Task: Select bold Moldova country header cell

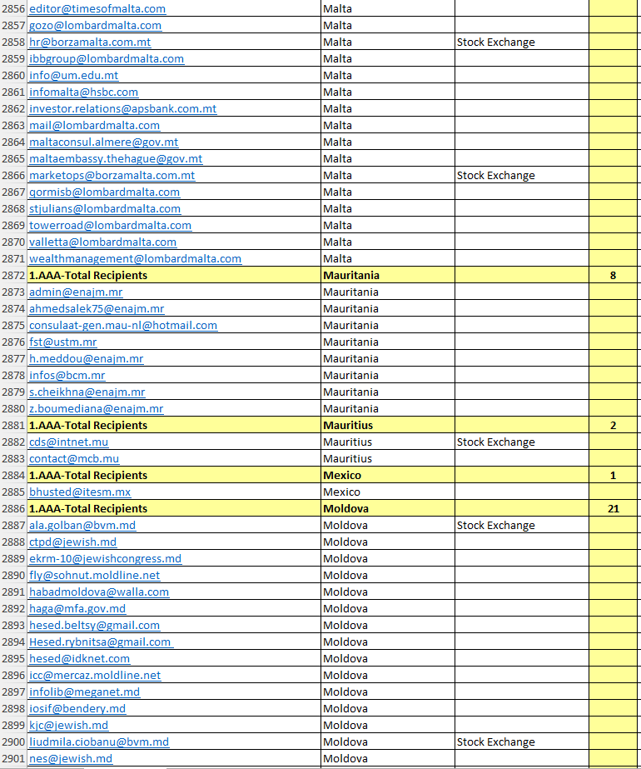Action: point(388,509)
